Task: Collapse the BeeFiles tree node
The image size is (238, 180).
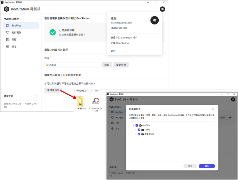Action: pos(133,125)
